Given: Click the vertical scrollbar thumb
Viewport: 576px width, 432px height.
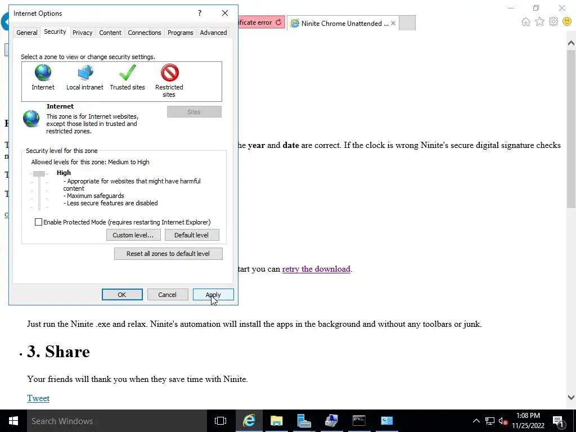Looking at the screenshot, I should point(571,129).
